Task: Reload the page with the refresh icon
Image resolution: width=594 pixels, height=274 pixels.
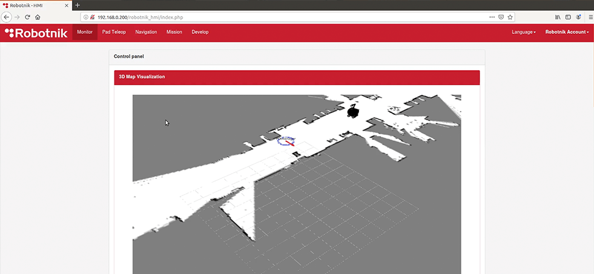Action: [x=27, y=17]
